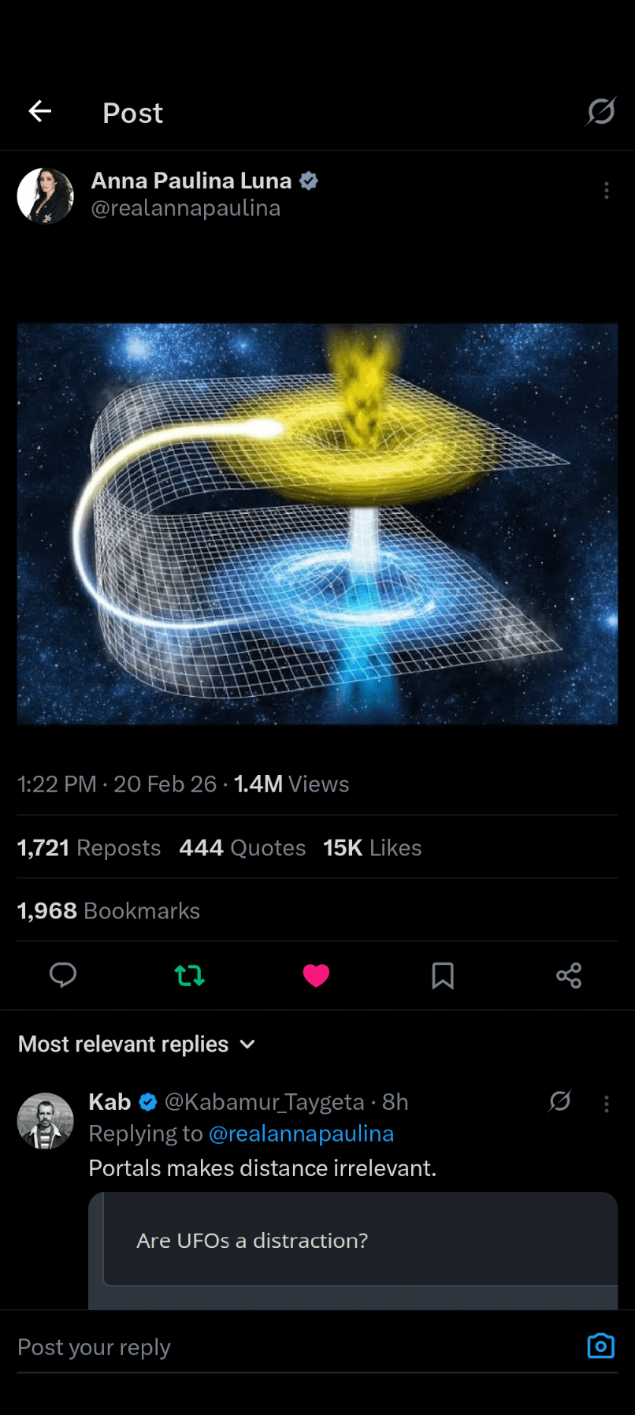Toggle the green repost icon
This screenshot has width=635, height=1415.
pyautogui.click(x=190, y=976)
